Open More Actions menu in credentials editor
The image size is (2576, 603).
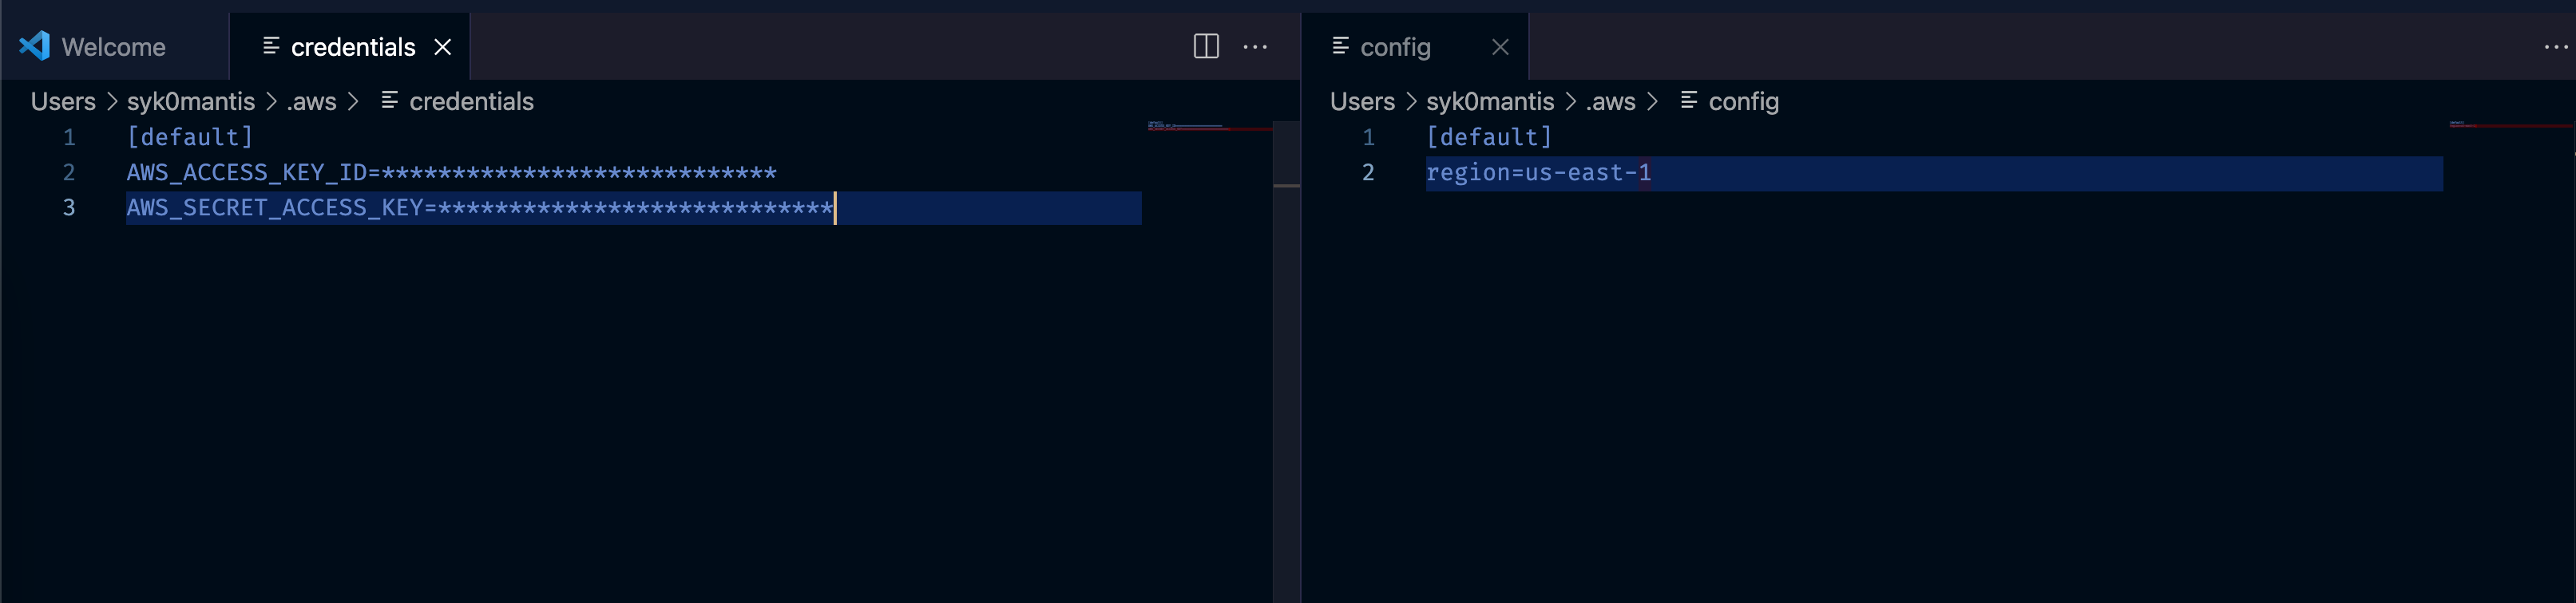(1255, 46)
